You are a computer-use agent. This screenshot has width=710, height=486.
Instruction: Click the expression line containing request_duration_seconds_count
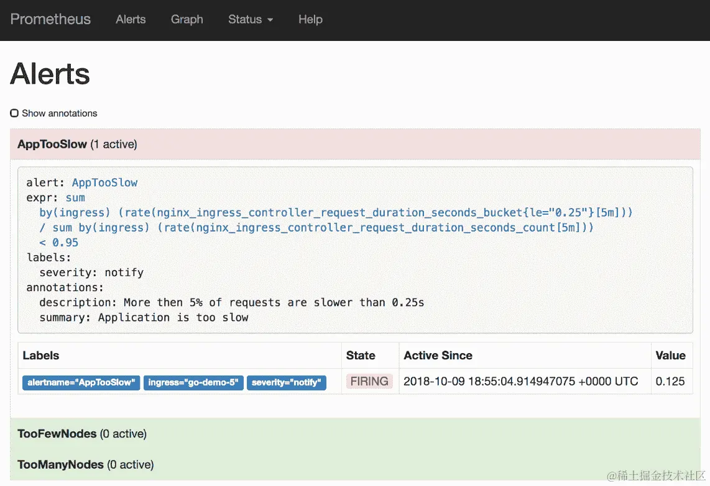point(316,228)
